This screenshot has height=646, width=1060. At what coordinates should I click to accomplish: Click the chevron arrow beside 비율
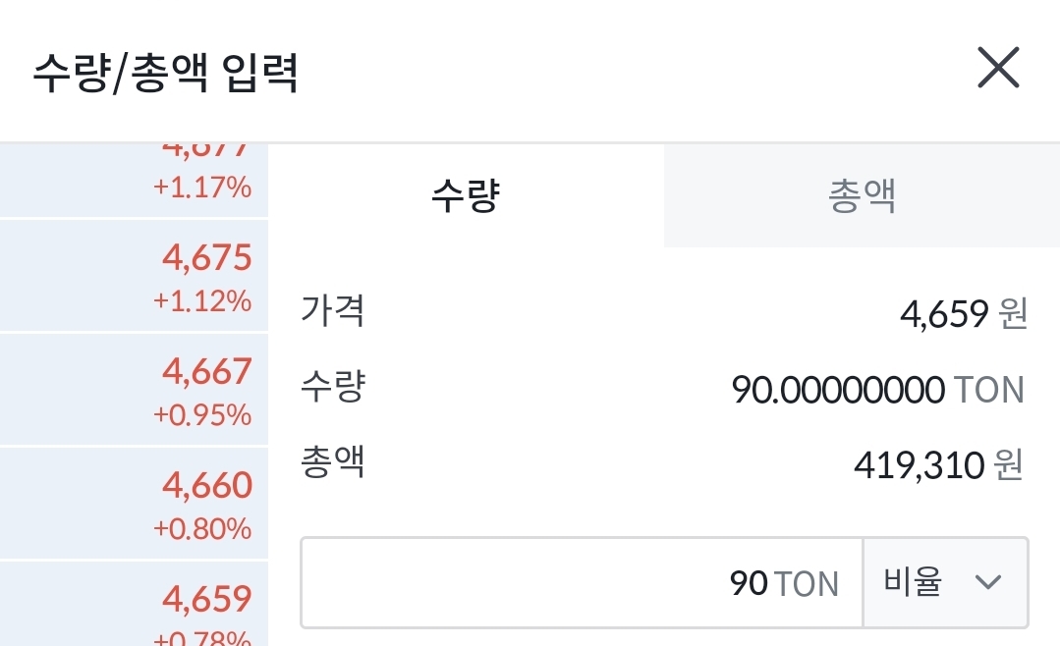pyautogui.click(x=987, y=582)
